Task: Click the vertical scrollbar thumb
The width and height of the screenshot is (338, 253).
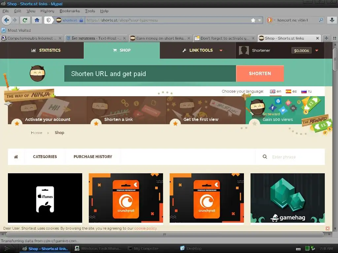Action: point(335,59)
